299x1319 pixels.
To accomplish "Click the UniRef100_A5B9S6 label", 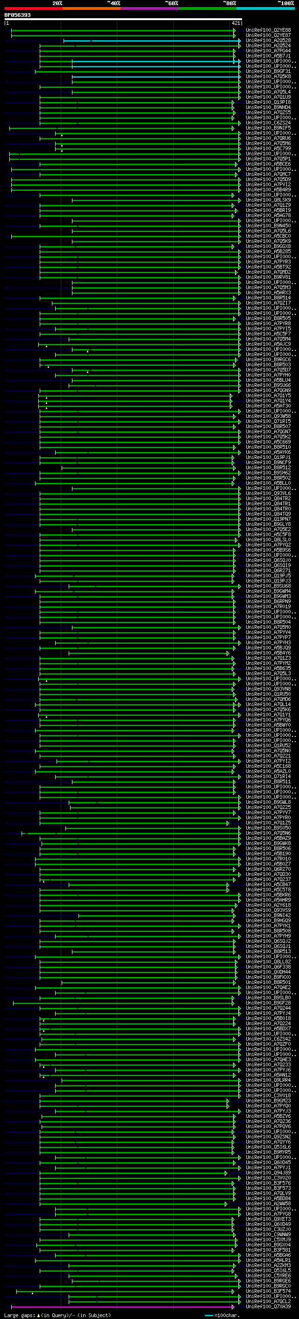I will click(268, 550).
